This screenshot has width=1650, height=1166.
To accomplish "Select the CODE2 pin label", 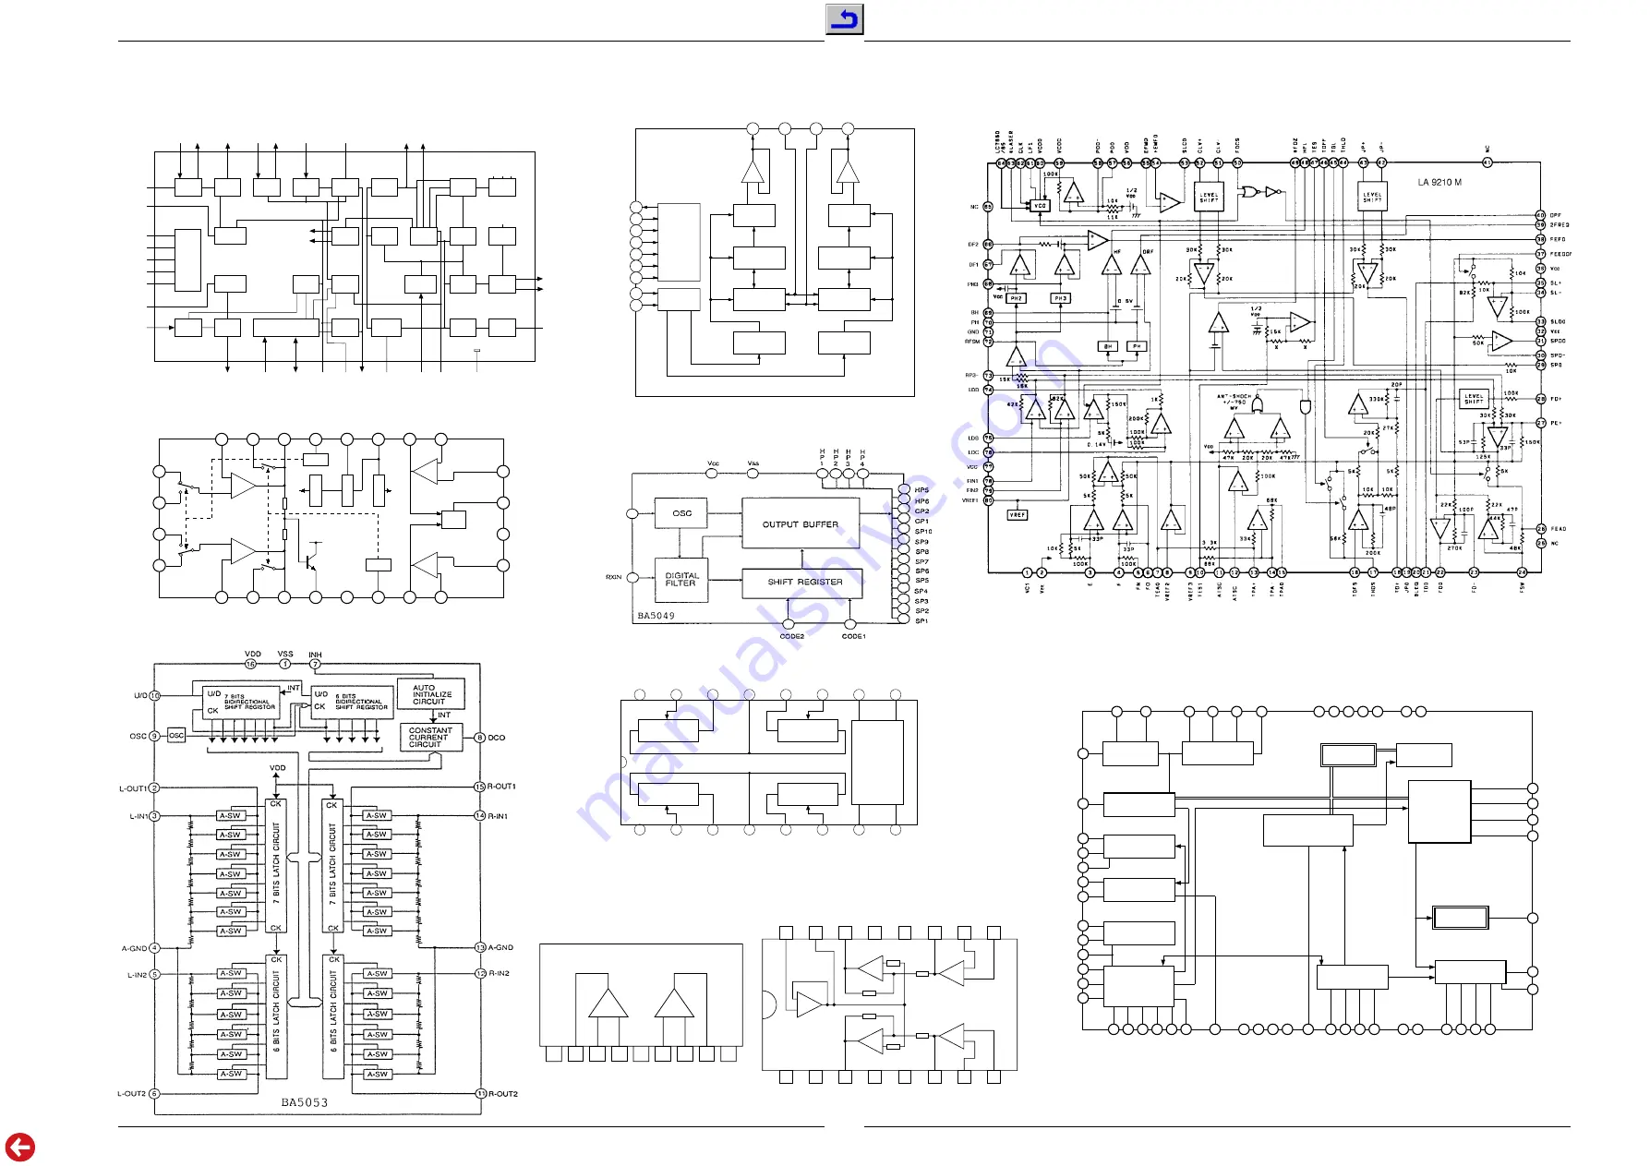I will click(792, 636).
